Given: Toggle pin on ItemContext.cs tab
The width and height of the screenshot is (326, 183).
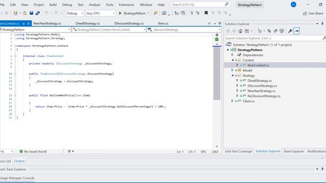Looking at the screenshot, I should (x=23, y=23).
